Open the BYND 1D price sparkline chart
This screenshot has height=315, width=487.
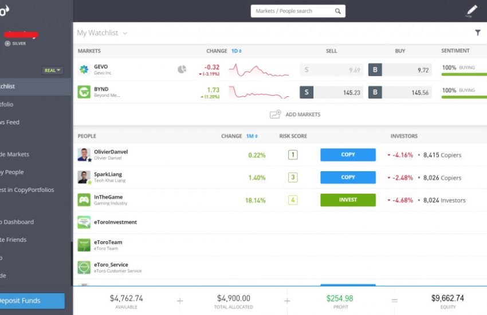click(x=259, y=92)
